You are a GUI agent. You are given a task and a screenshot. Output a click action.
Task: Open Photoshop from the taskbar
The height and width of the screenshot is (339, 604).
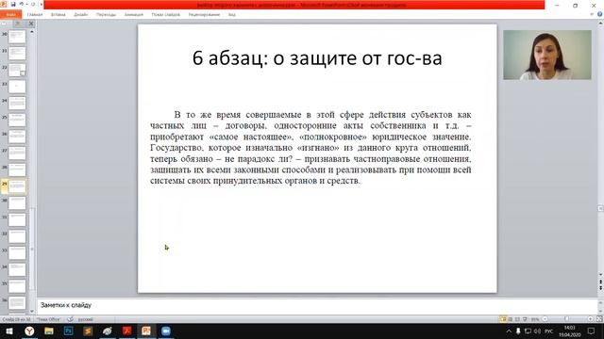[69, 331]
